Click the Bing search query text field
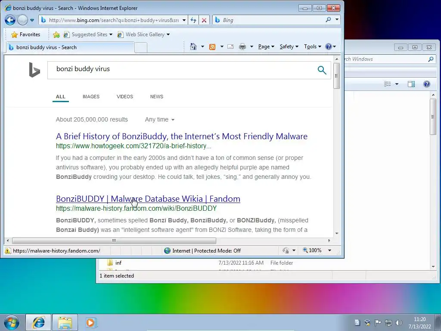 tap(180, 69)
